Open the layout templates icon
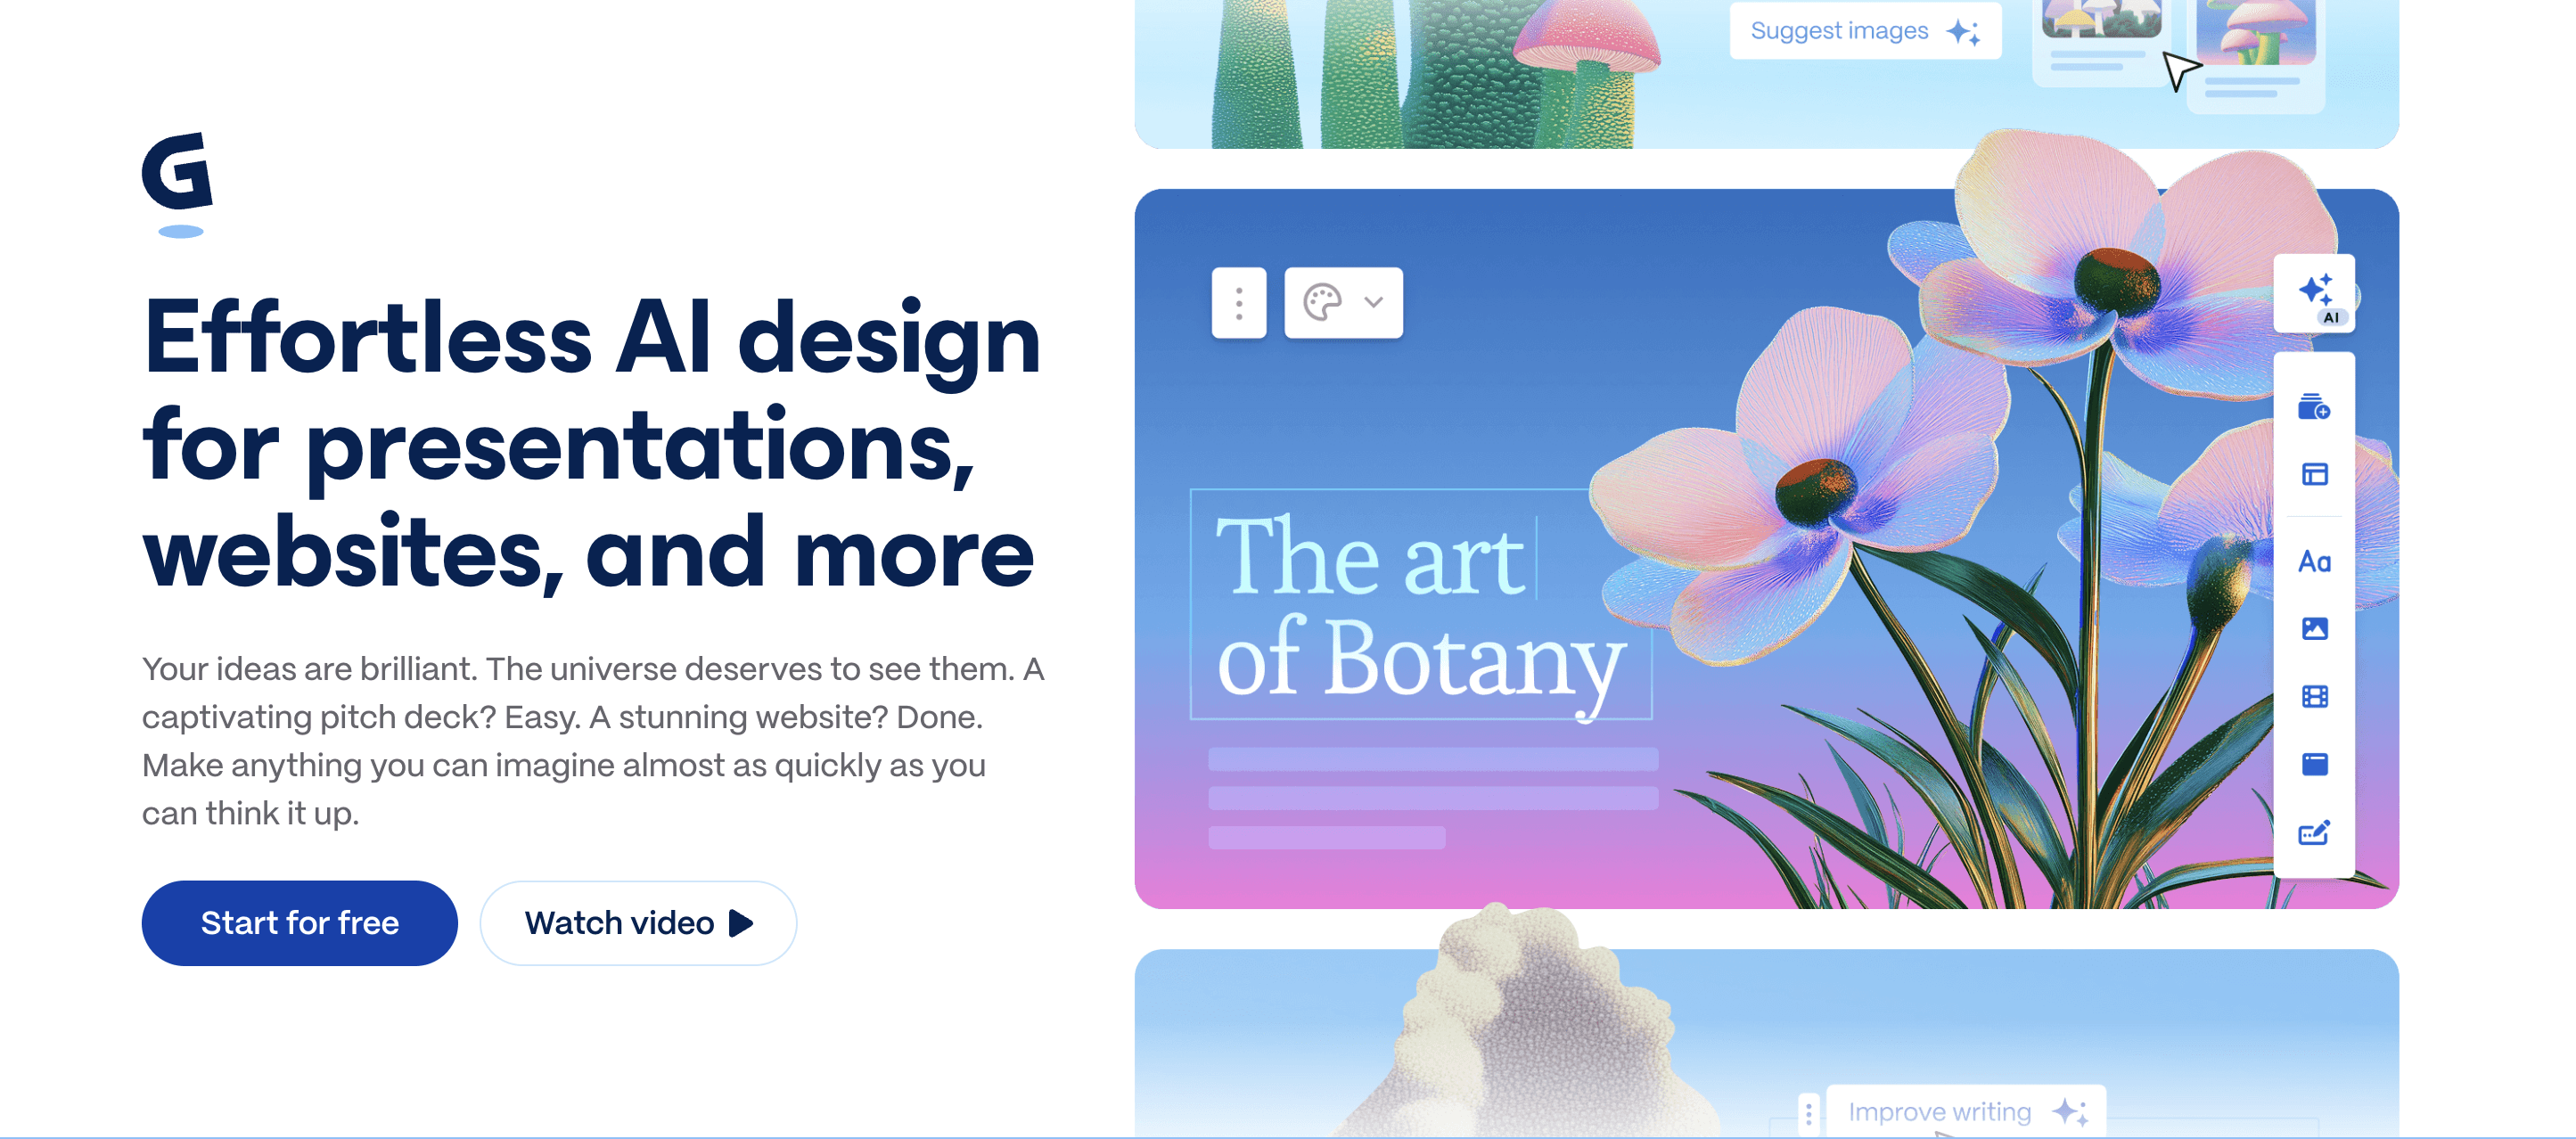2576x1139 pixels. pyautogui.click(x=2314, y=474)
